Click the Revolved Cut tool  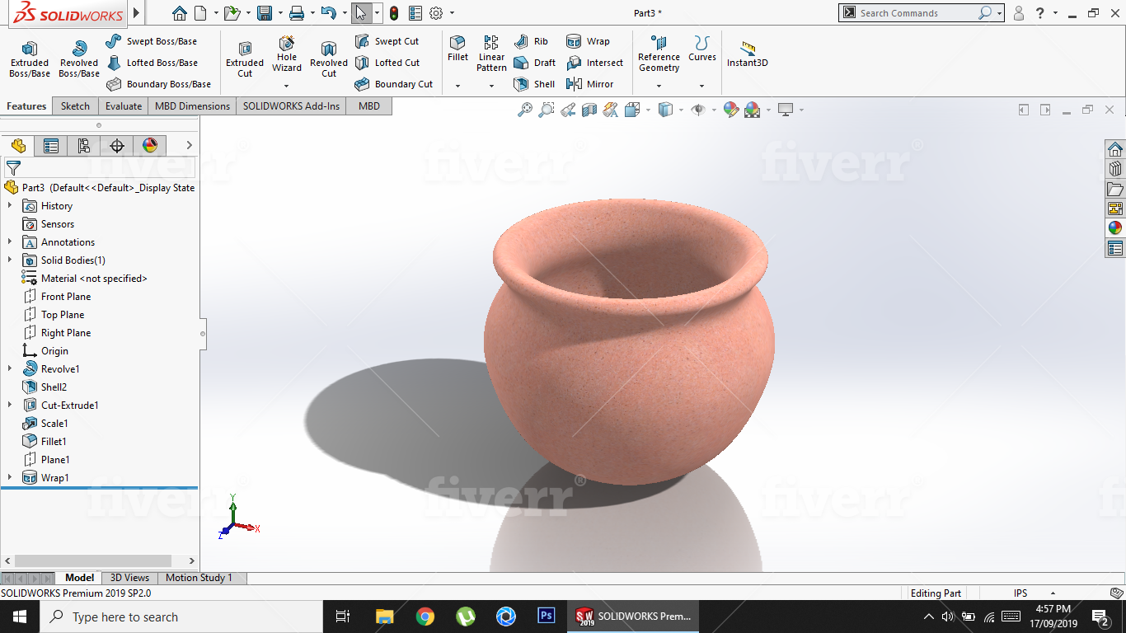(329, 59)
